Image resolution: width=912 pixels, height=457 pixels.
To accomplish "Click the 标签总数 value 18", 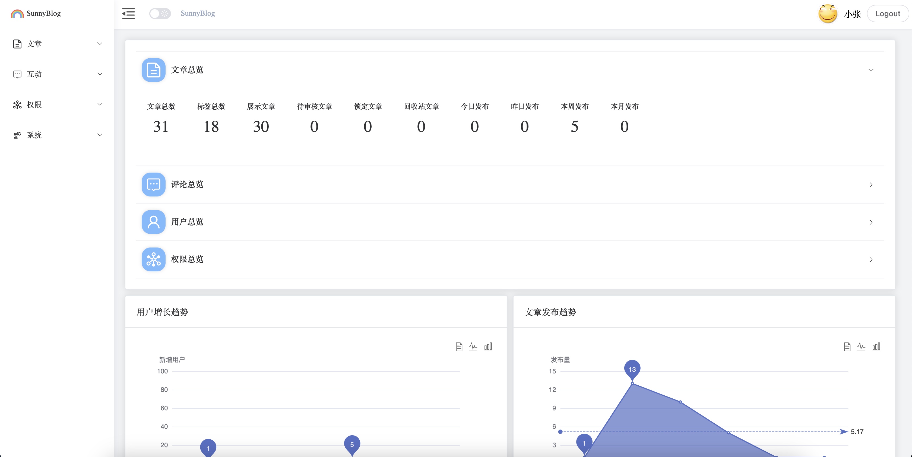I will point(211,127).
